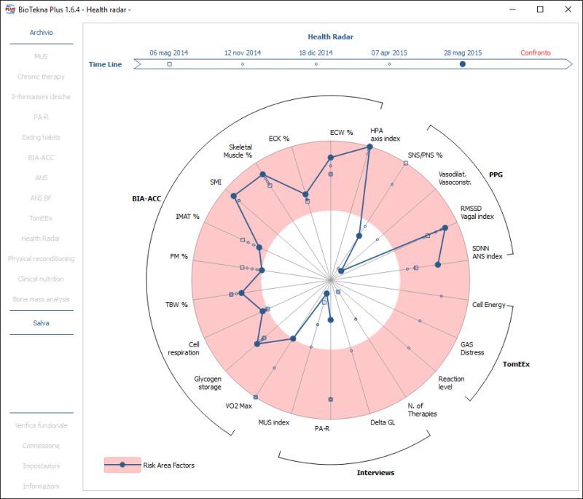The image size is (583, 499).
Task: Click the 06 mag 2014 date label
Action: click(169, 53)
